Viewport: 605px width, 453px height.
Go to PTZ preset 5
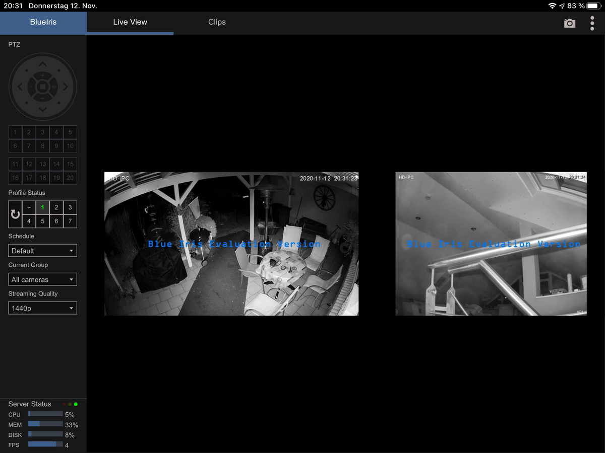70,132
